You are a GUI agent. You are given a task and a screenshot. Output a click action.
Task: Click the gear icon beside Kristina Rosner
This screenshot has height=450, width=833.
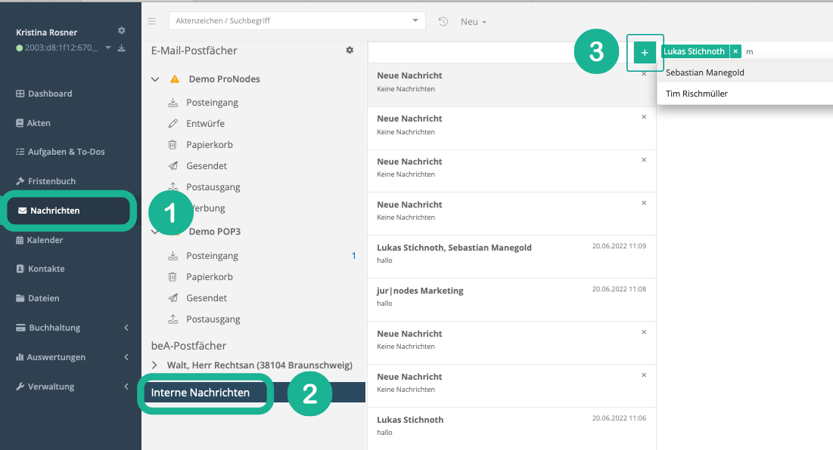pos(122,31)
